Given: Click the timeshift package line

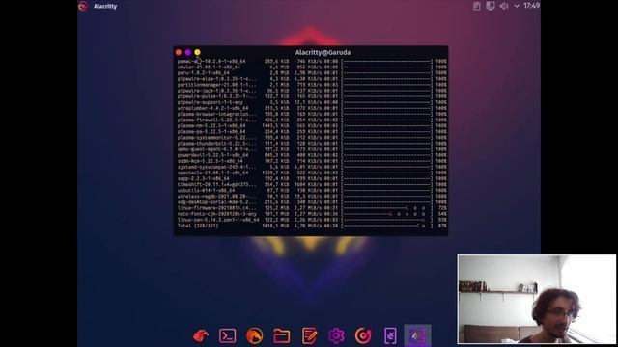Looking at the screenshot, I should point(312,184).
